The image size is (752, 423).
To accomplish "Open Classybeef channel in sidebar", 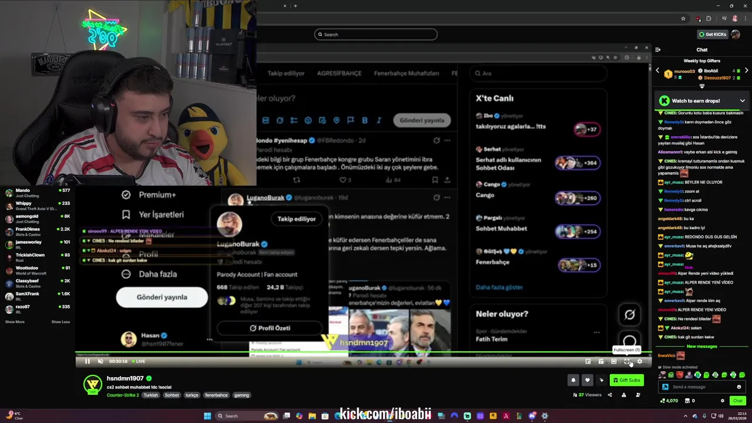I will coord(36,283).
